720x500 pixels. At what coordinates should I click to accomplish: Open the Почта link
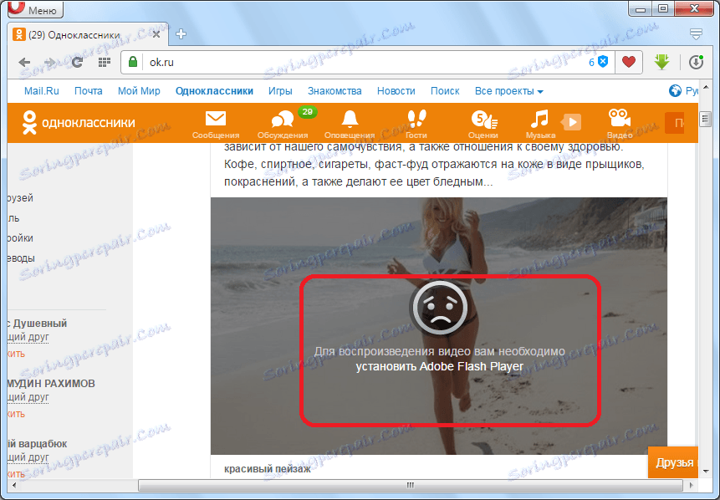point(89,91)
